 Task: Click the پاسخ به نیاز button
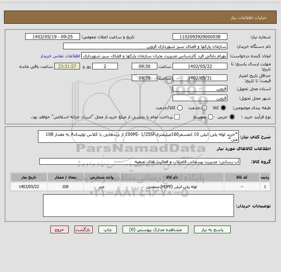(212, 230)
